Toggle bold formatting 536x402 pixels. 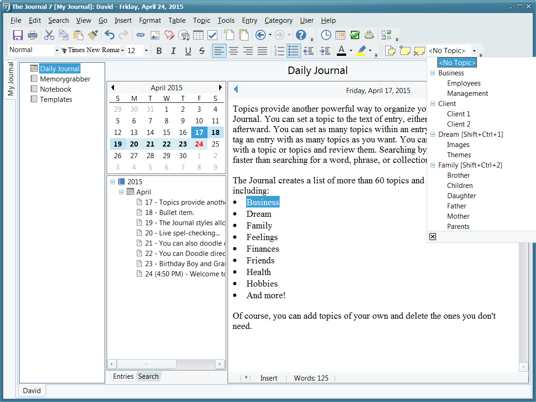coord(159,51)
